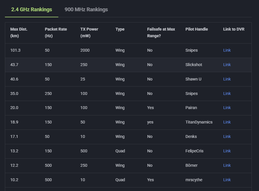Open Slickshot's DVR link
259x191 pixels.
click(x=227, y=65)
